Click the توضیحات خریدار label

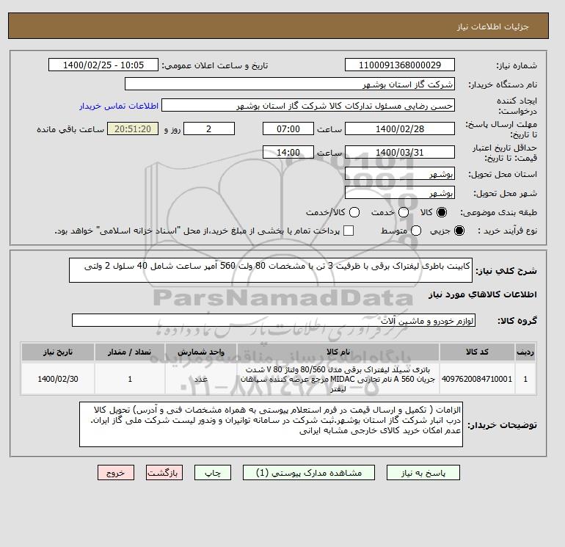[x=502, y=425]
